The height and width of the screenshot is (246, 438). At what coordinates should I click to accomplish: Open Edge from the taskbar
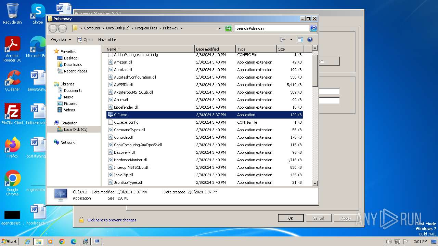[x=74, y=242]
